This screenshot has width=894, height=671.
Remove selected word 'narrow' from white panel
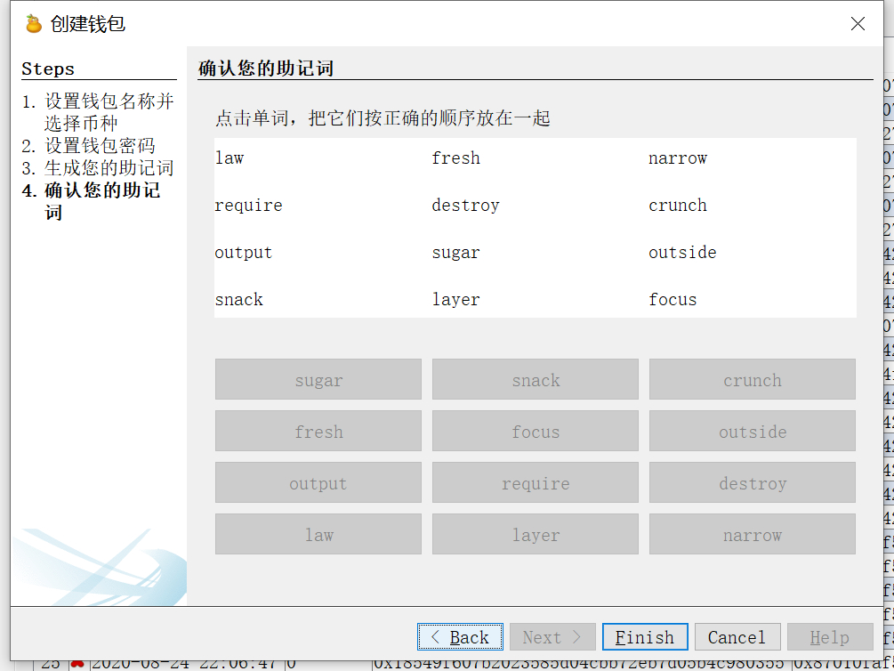click(x=677, y=158)
